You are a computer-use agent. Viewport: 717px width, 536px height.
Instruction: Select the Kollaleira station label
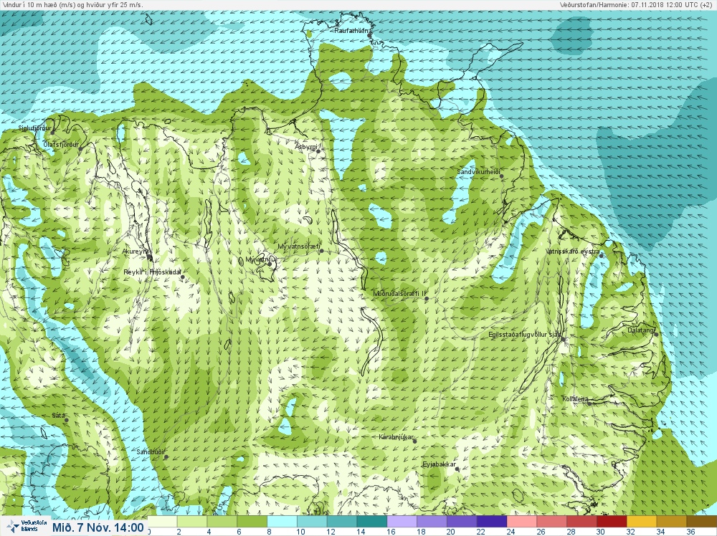[575, 399]
